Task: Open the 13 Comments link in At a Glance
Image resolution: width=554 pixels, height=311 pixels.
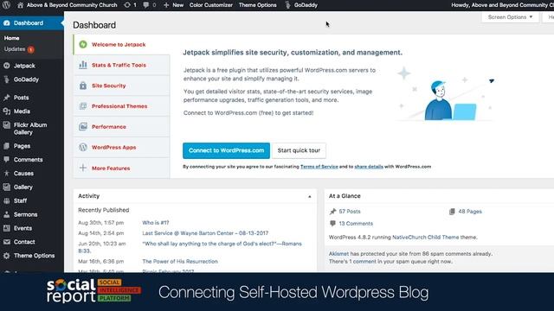Action: pos(356,224)
